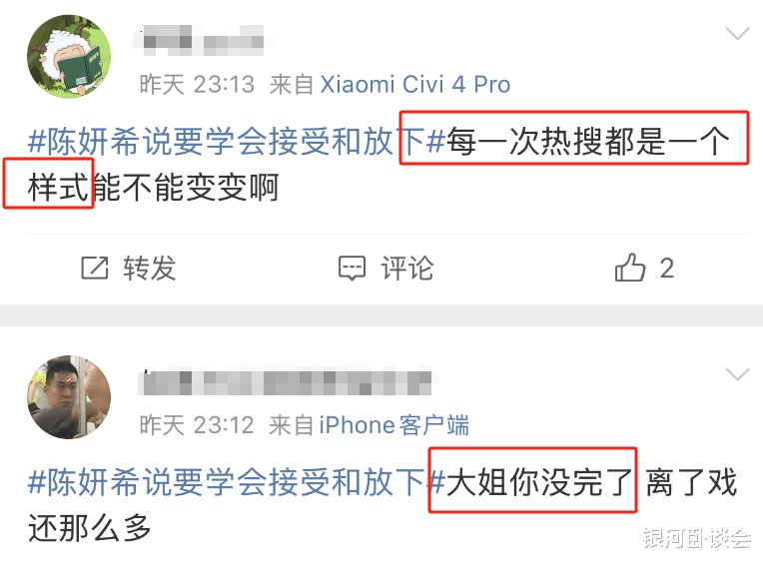Open first post body text 能不能变变啊
Screen dimensions: 763x563
(x=186, y=188)
